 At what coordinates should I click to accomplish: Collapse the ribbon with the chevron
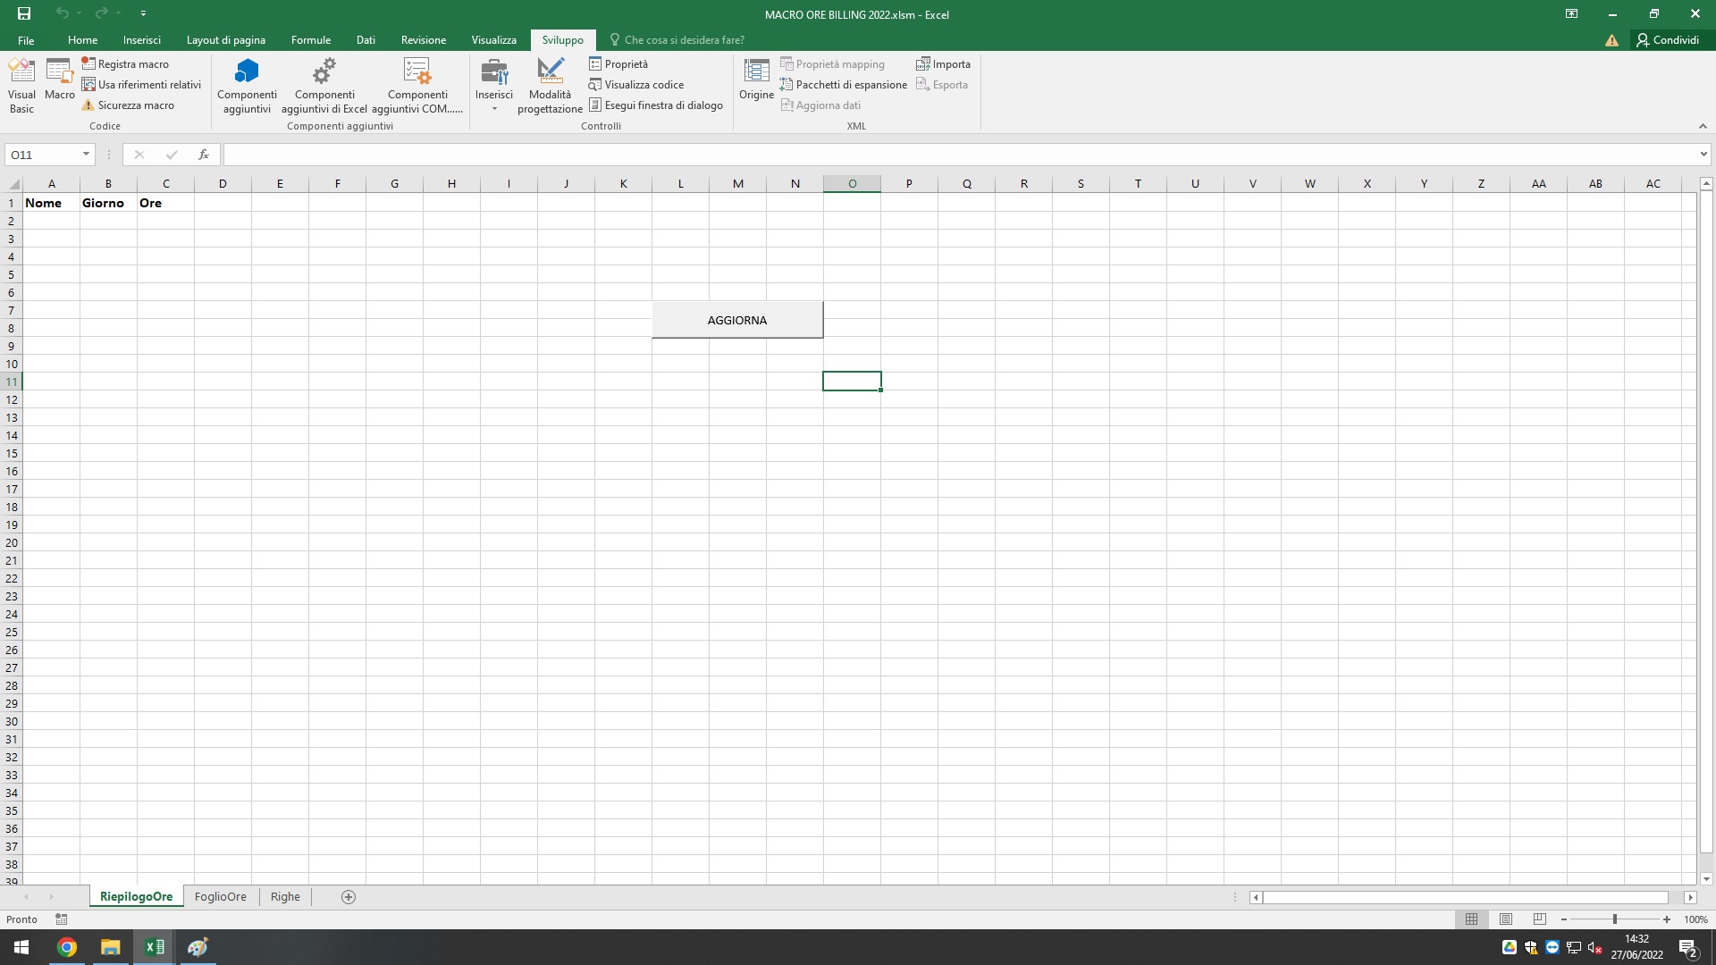(1703, 126)
